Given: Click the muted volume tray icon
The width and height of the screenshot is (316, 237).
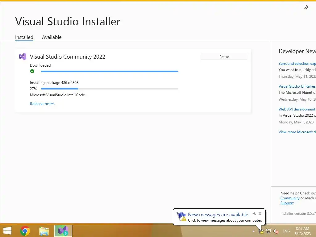Looking at the screenshot, I should [x=276, y=231].
